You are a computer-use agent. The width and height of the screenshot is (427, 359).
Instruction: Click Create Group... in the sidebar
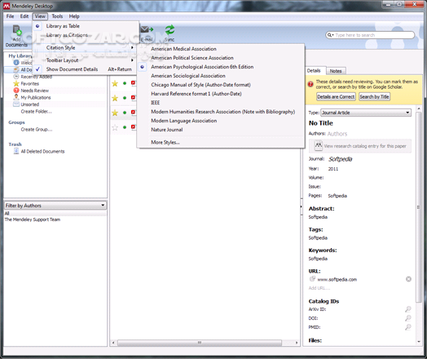37,130
